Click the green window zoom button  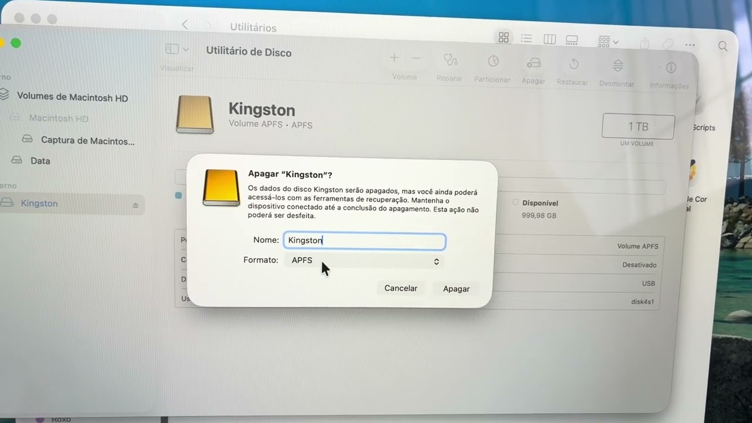coord(16,43)
